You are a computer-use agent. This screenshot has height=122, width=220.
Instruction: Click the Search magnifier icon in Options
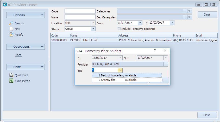click(11, 23)
